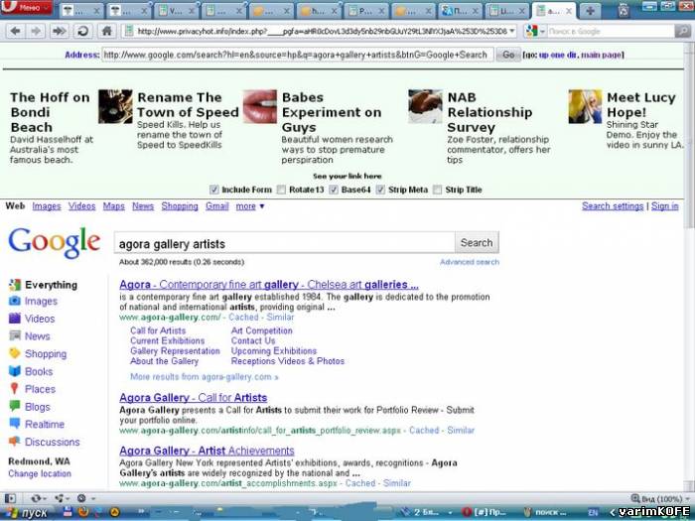
Task: Click the Opera toolbar search field
Action: (x=611, y=31)
